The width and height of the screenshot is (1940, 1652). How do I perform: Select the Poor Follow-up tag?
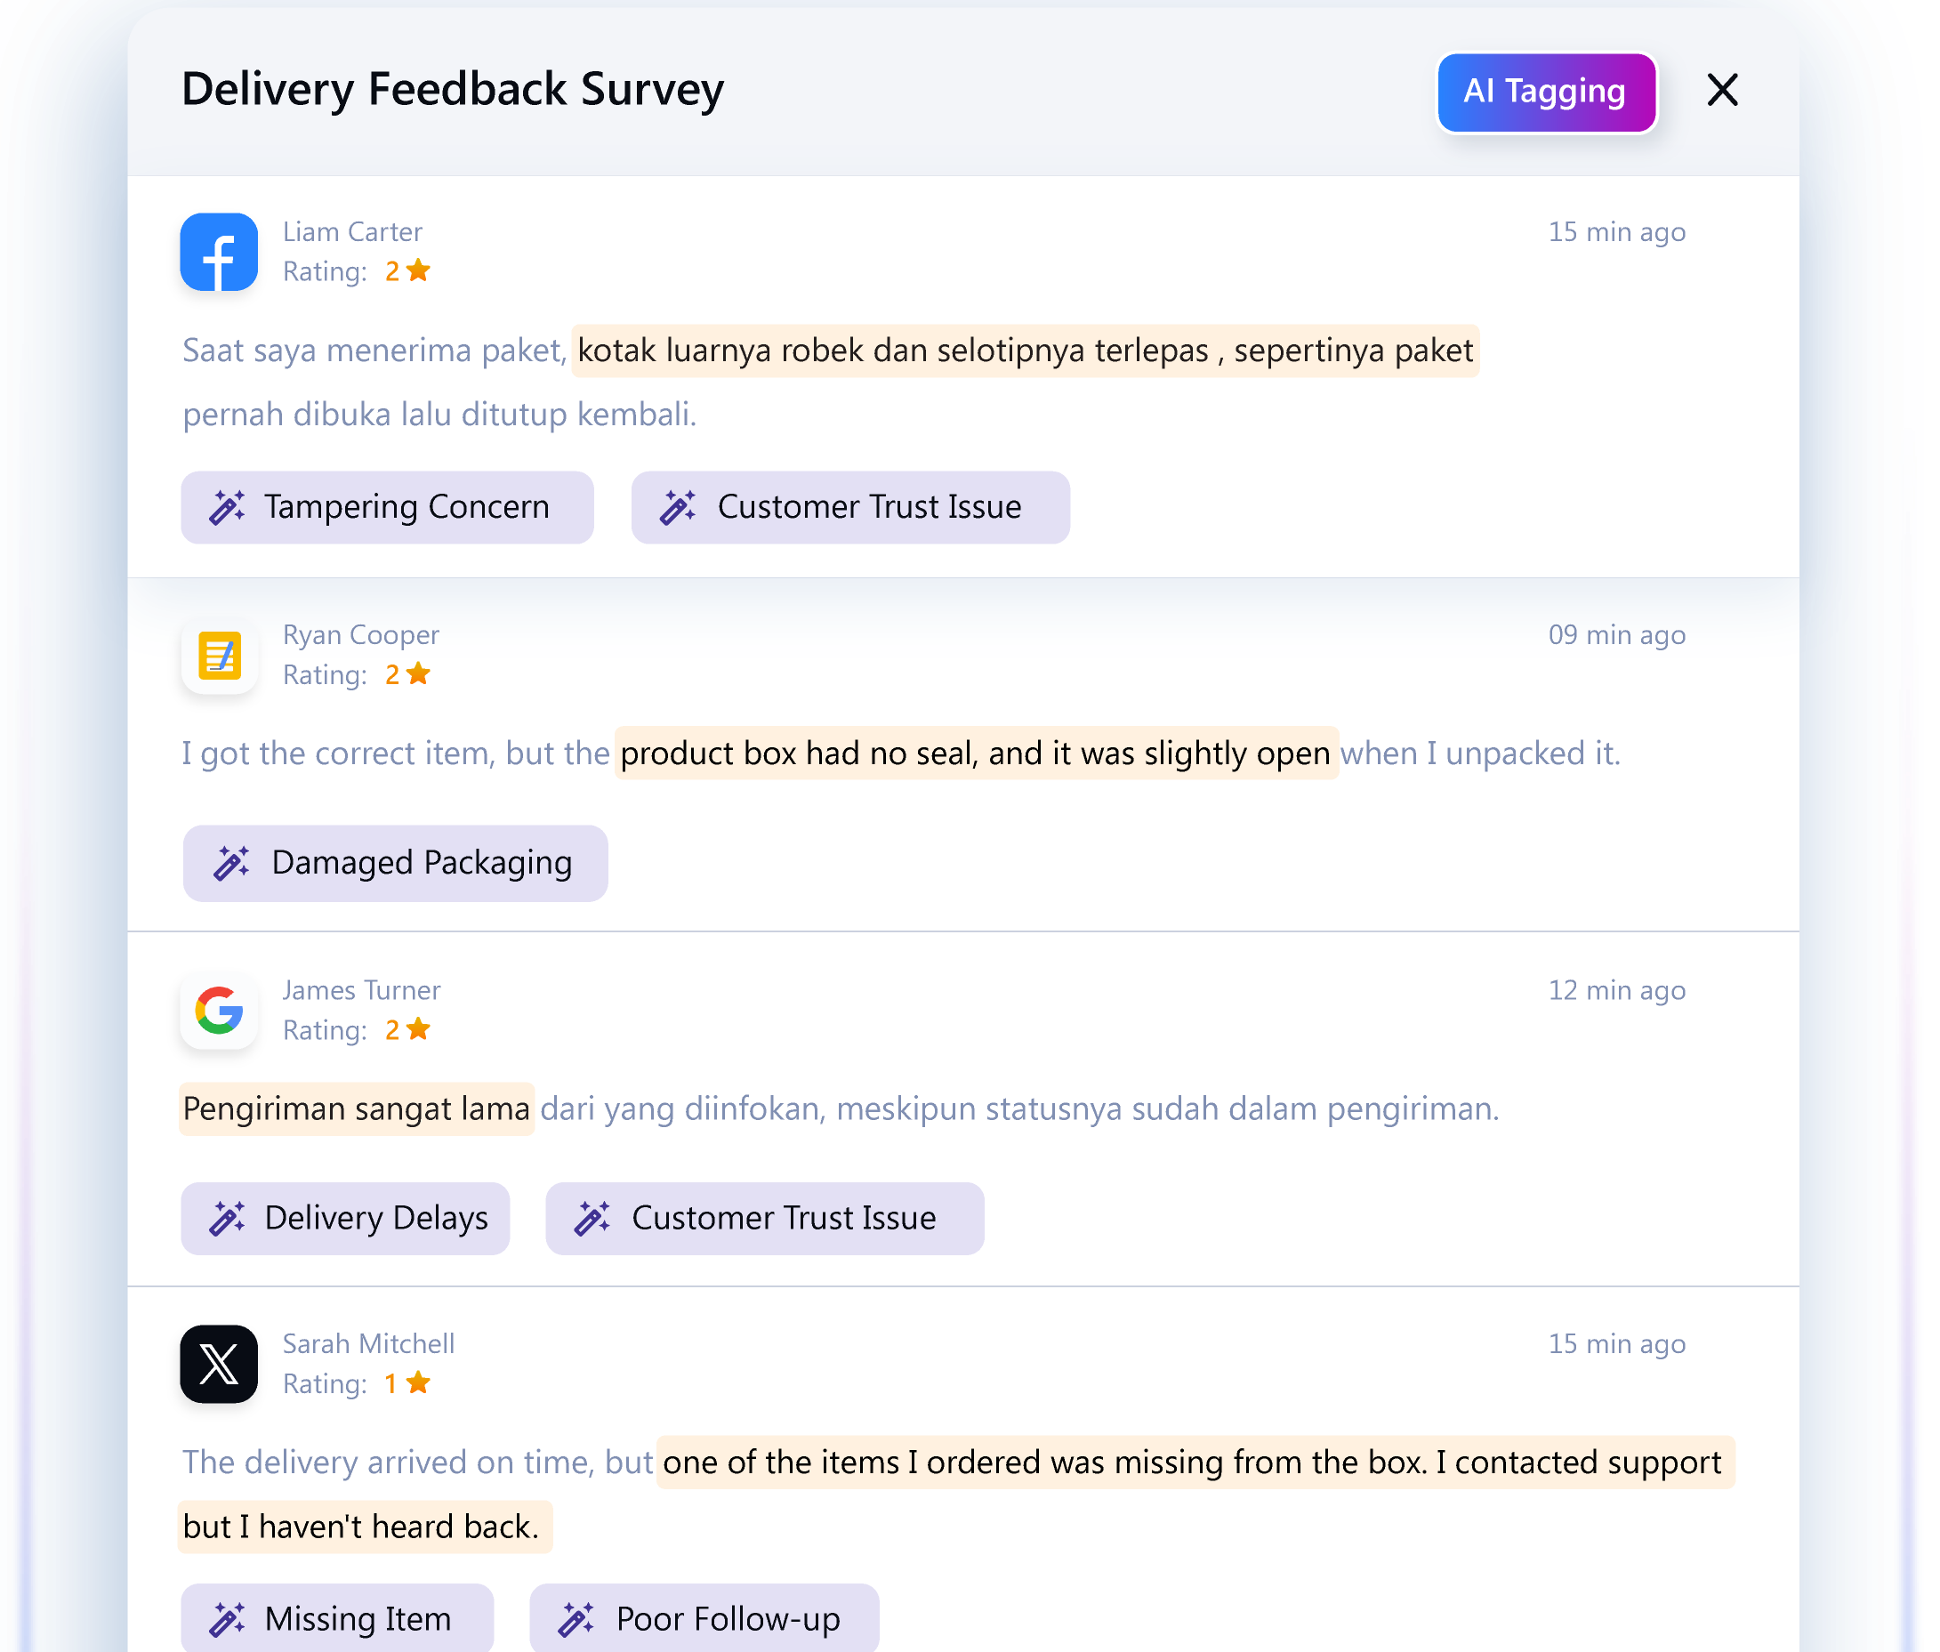pyautogui.click(x=704, y=1618)
